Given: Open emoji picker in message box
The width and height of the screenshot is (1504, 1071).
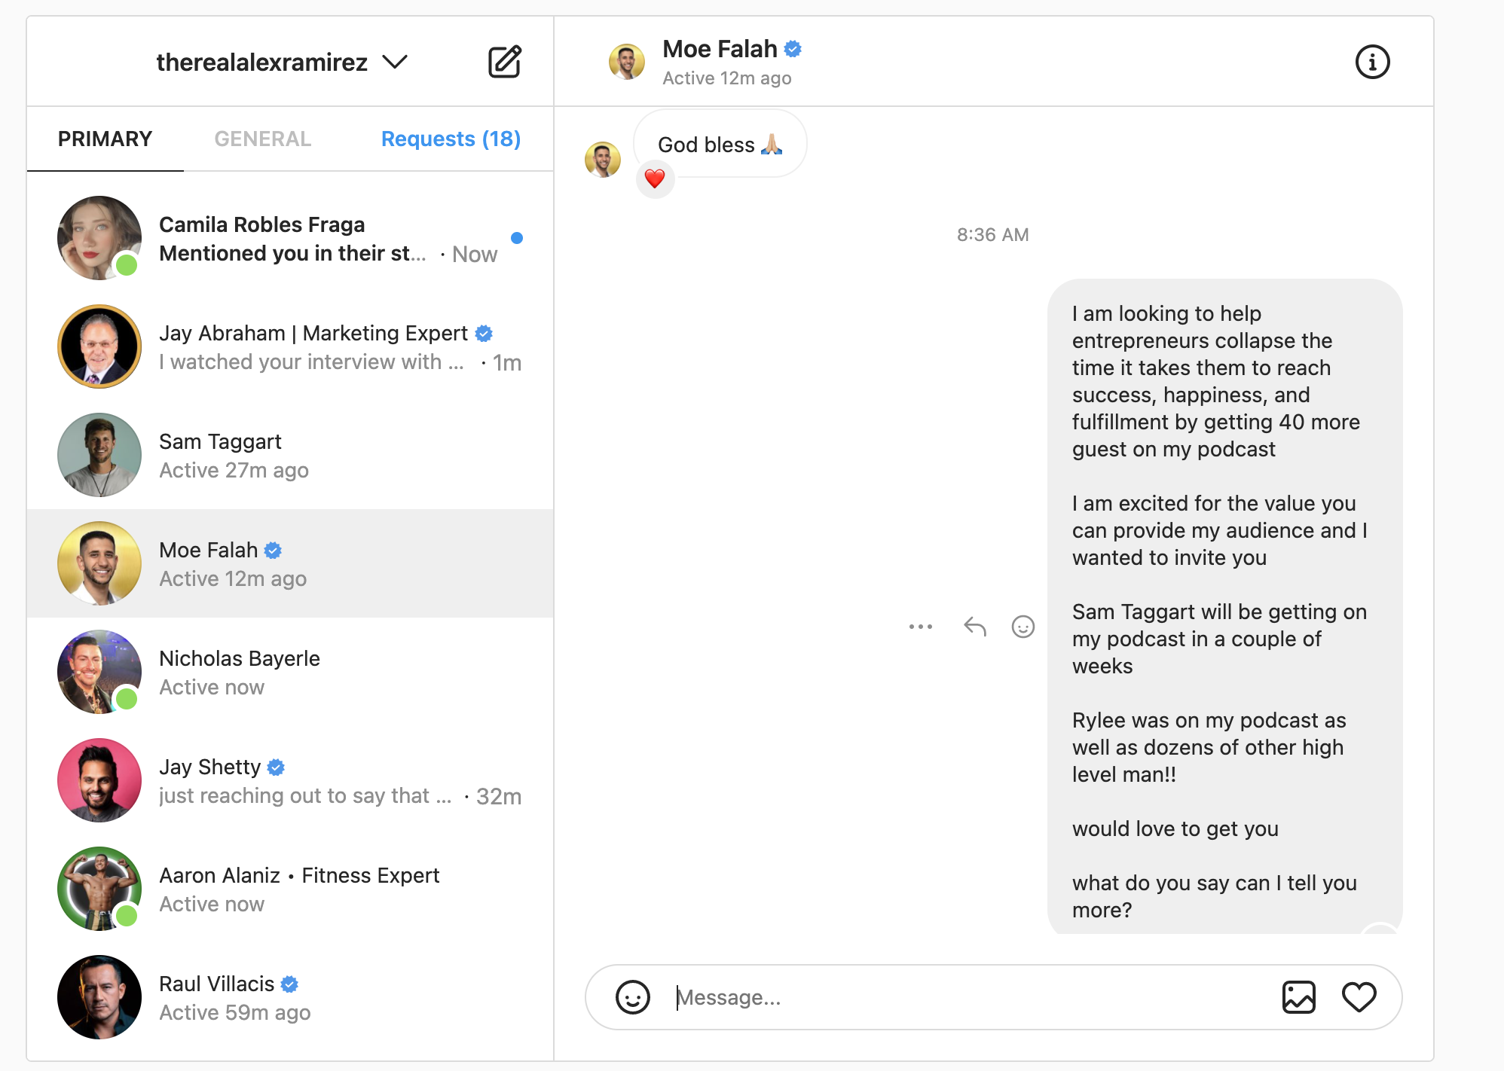Looking at the screenshot, I should [x=632, y=997].
